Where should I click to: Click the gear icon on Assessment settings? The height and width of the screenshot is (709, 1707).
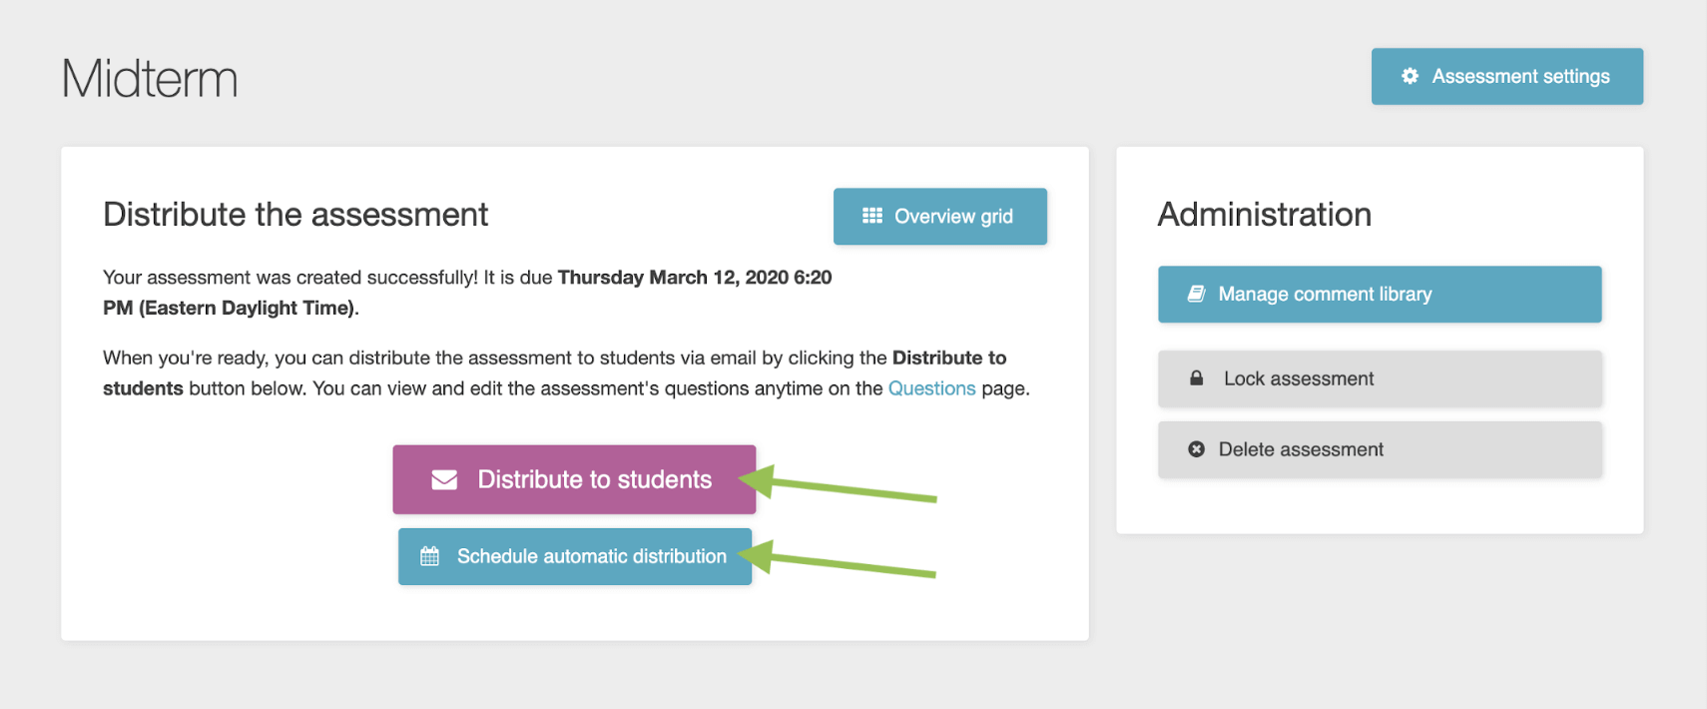[1410, 76]
